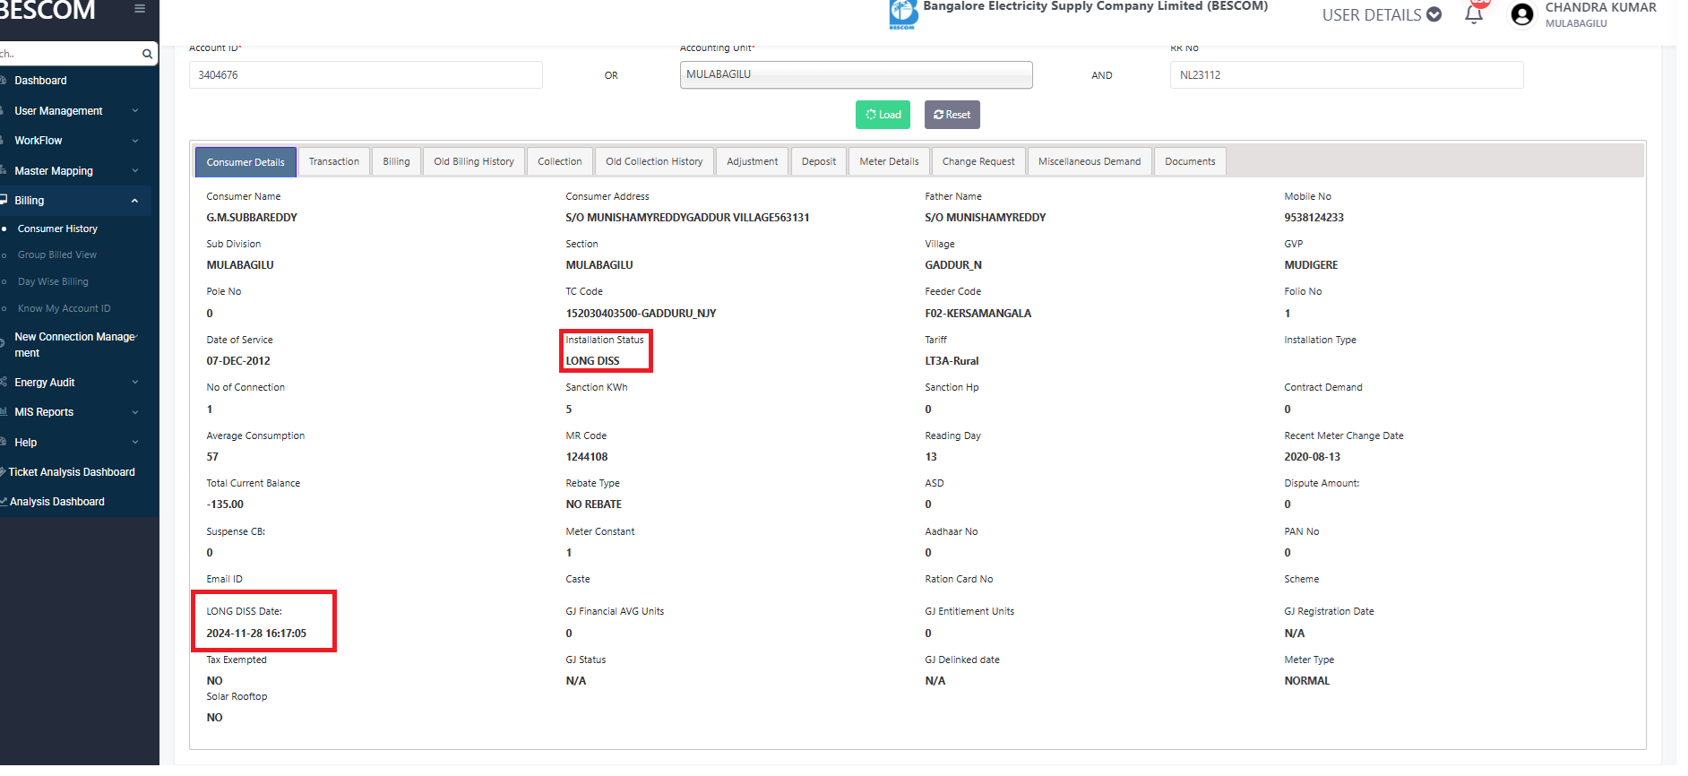Click the Accounting Unit field MULABAGILU
The height and width of the screenshot is (776, 1688).
[x=856, y=74]
